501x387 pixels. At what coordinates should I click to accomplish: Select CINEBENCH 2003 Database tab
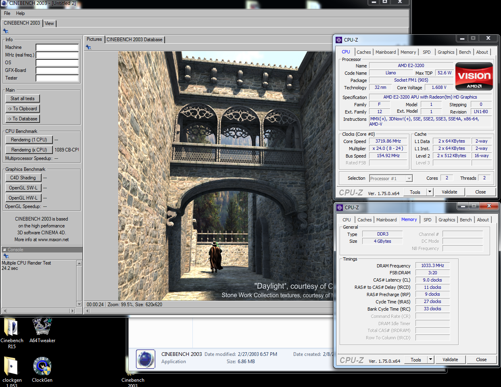tap(134, 40)
